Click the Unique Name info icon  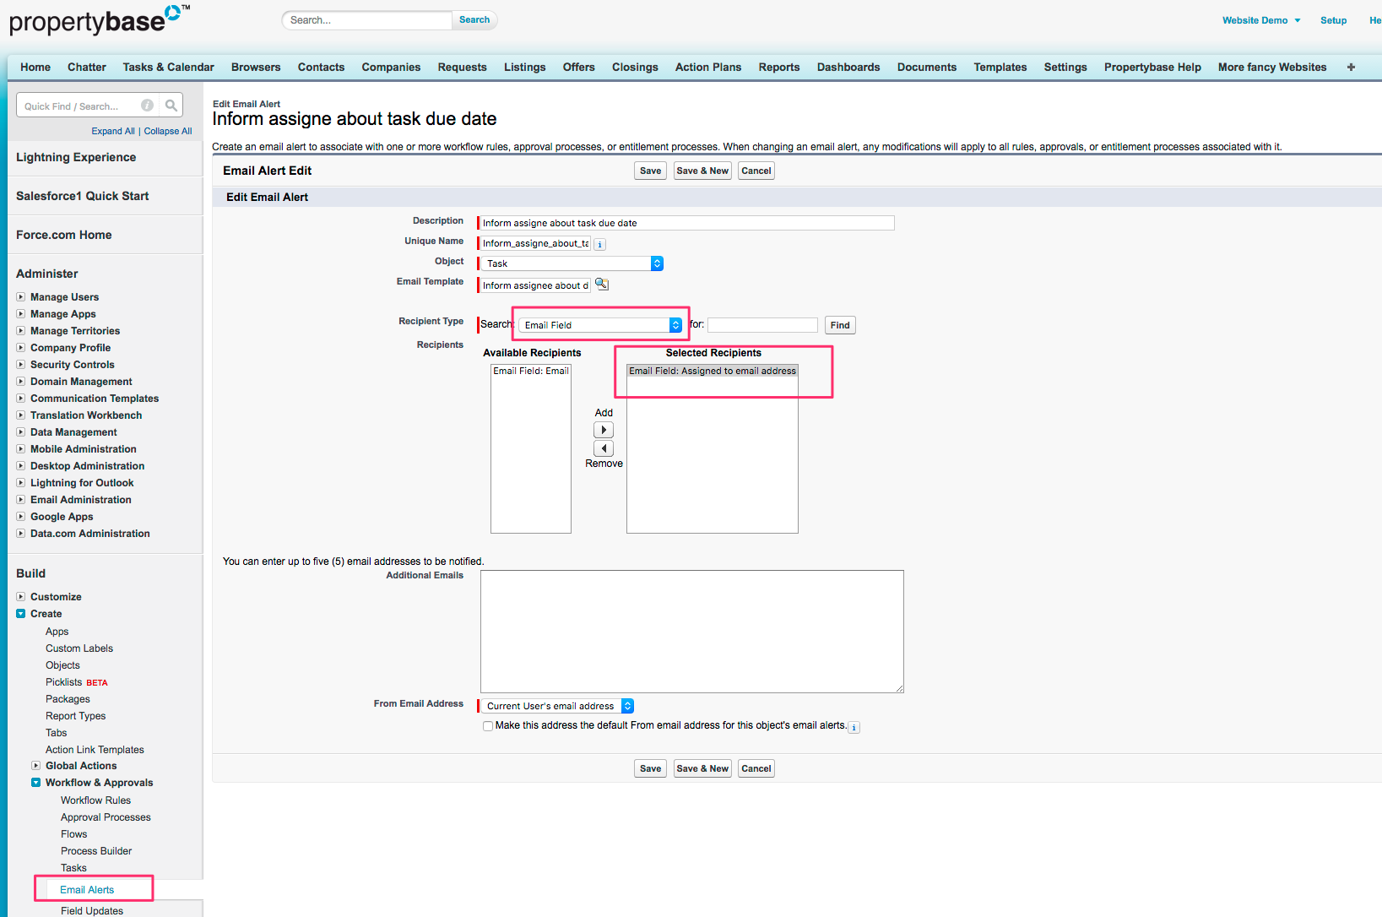click(600, 244)
